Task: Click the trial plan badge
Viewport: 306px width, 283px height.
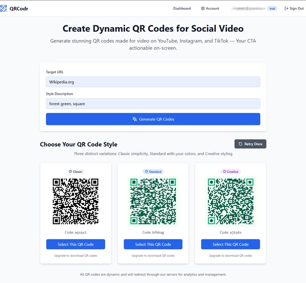Action: click(x=272, y=8)
